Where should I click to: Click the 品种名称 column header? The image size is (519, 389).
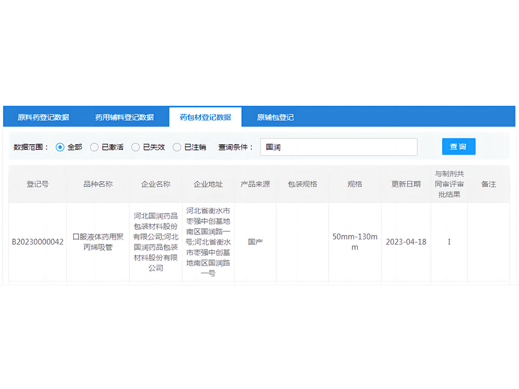click(98, 184)
